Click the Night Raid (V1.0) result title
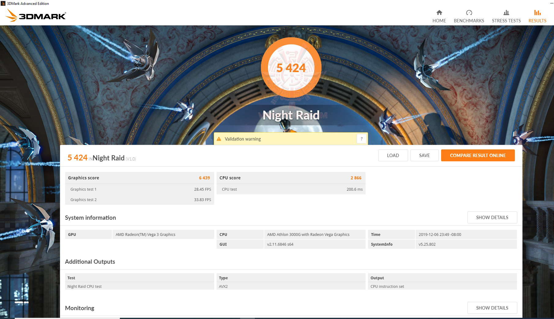This screenshot has width=554, height=319. pyautogui.click(x=114, y=158)
